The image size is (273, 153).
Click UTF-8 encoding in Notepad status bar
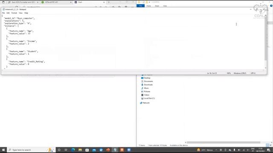click(253, 74)
